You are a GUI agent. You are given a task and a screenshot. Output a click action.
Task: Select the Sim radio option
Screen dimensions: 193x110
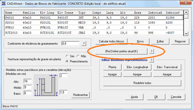[x=67, y=56]
